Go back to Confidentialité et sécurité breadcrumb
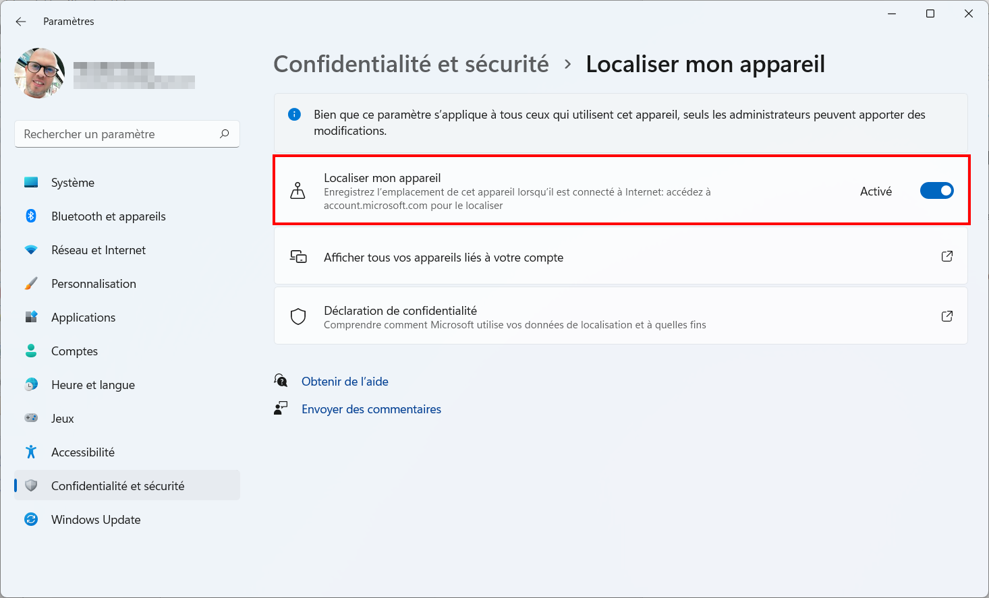989x598 pixels. (x=411, y=64)
